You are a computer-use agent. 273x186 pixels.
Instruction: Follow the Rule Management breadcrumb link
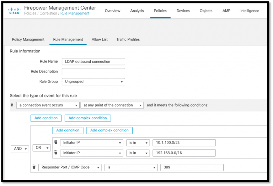[x=75, y=13]
